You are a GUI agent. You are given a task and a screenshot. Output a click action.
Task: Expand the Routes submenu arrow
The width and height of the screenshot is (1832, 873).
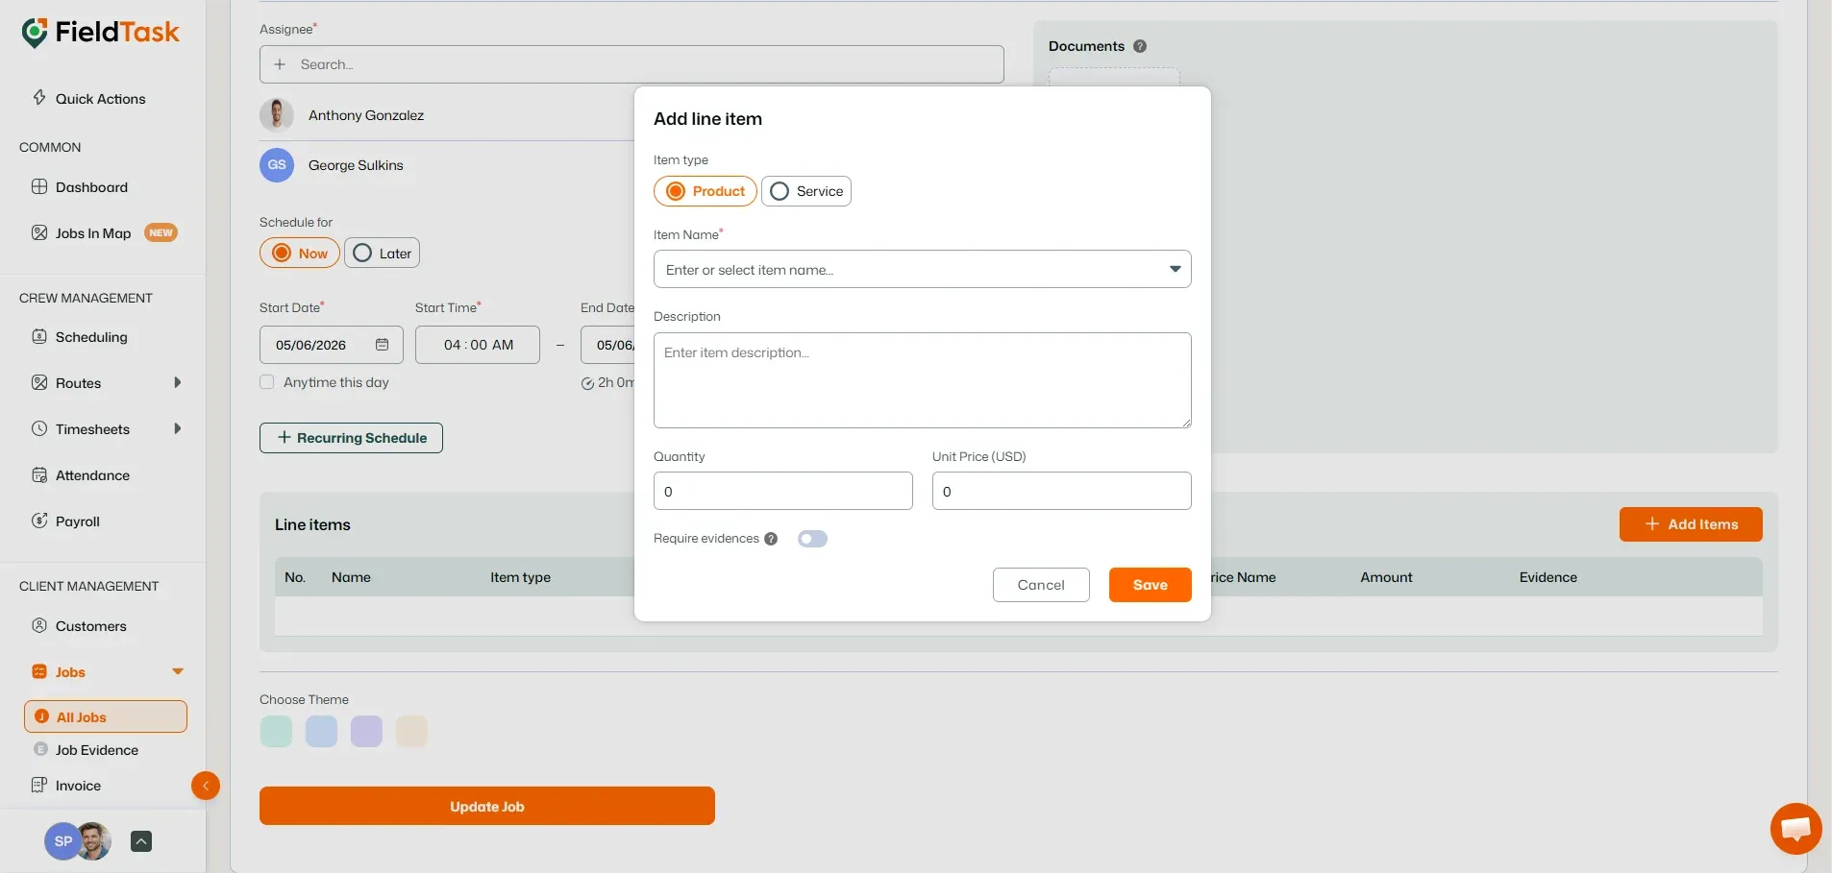point(177,382)
